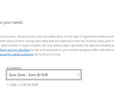Viewport: 114px width, 95px height.
Task: Click the 'London closing spot rates' text line
Action: point(57,41)
